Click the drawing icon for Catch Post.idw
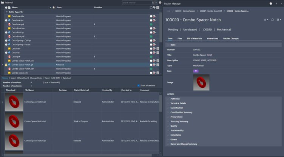Screen dimensions: 284x157 click(9, 29)
